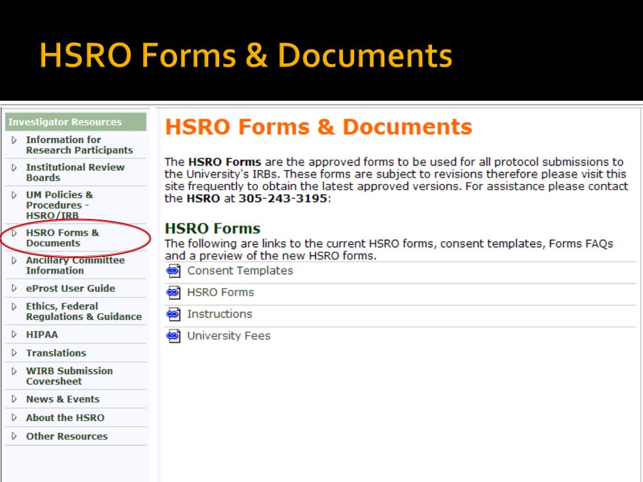Expand triangle next to Information for Research Participants
The width and height of the screenshot is (643, 482).
click(14, 140)
